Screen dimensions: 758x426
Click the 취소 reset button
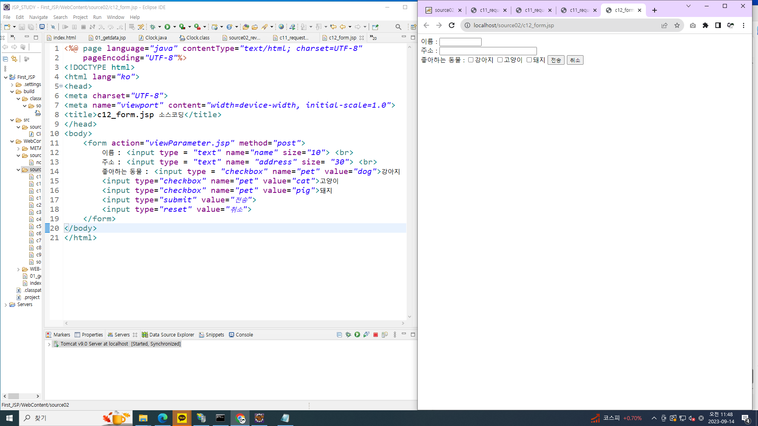(575, 60)
